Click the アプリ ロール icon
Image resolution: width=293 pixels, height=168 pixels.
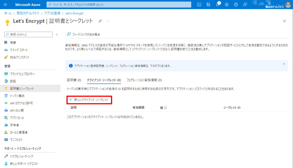pos(6,118)
